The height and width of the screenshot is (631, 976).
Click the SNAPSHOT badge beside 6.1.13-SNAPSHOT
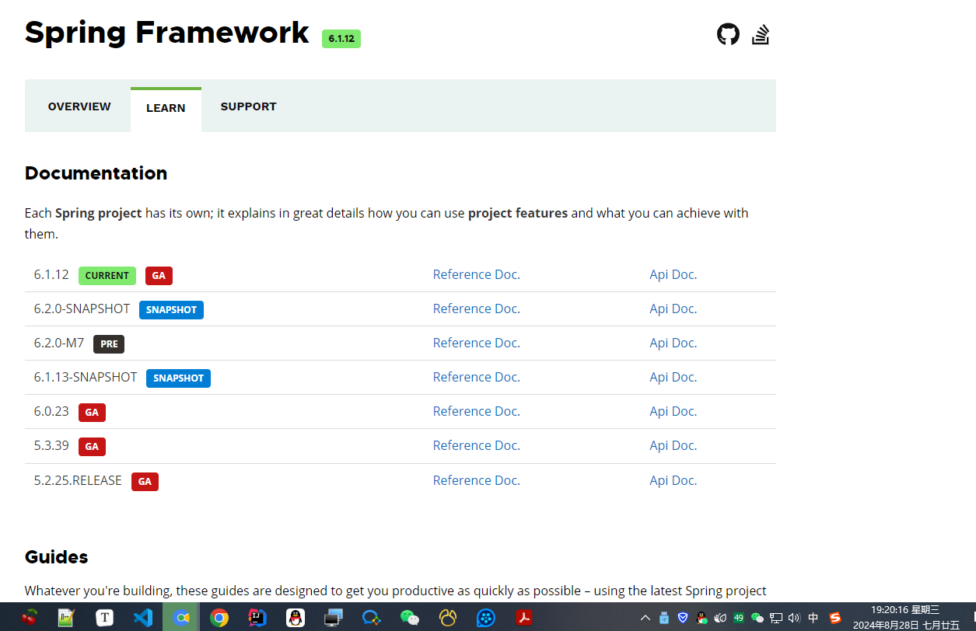[x=178, y=378]
